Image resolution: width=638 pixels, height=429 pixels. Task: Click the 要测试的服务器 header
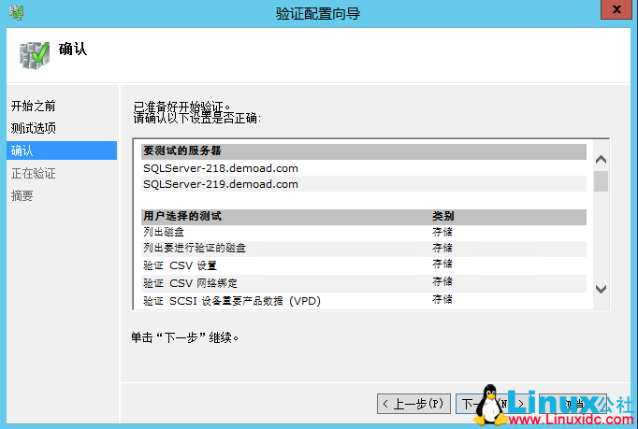[364, 151]
